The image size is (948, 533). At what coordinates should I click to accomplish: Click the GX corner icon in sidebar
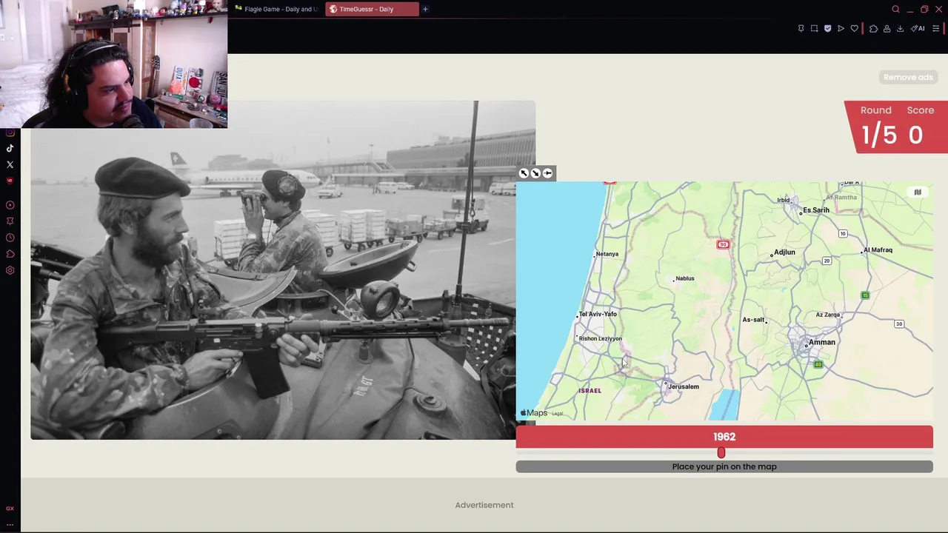(10, 509)
